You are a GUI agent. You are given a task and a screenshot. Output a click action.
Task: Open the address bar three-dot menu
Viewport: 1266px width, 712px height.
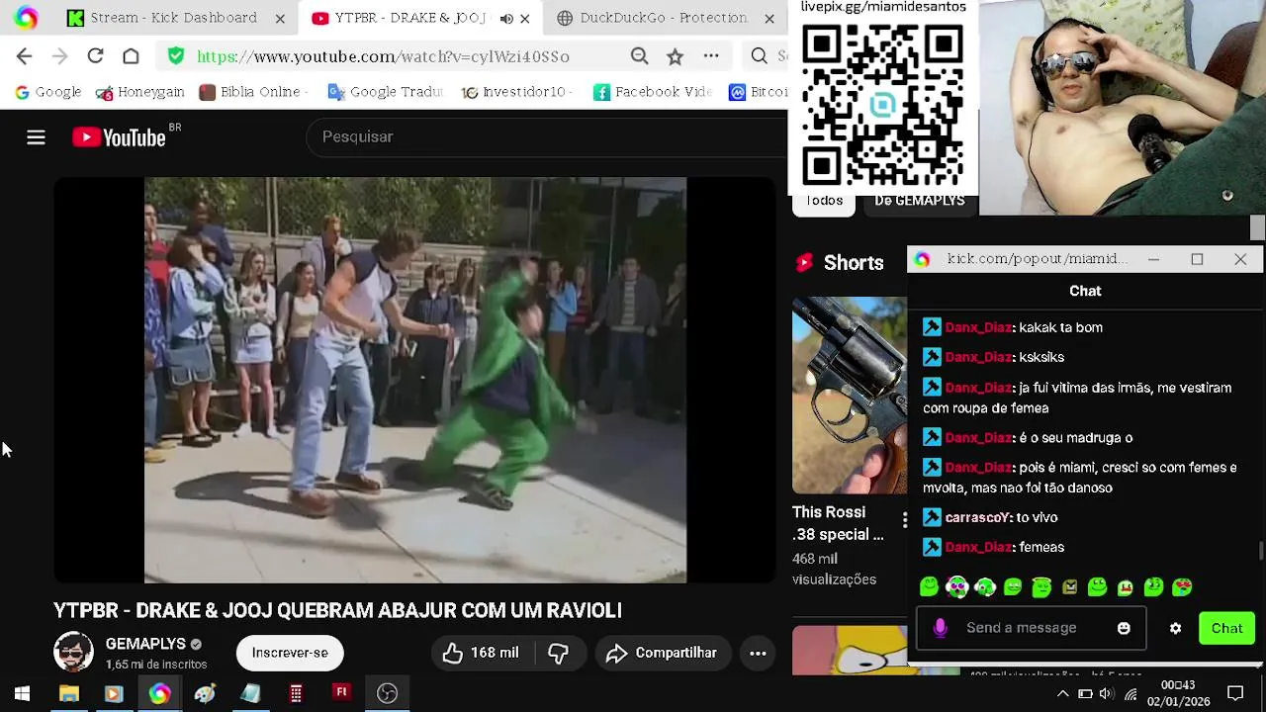pyautogui.click(x=711, y=56)
